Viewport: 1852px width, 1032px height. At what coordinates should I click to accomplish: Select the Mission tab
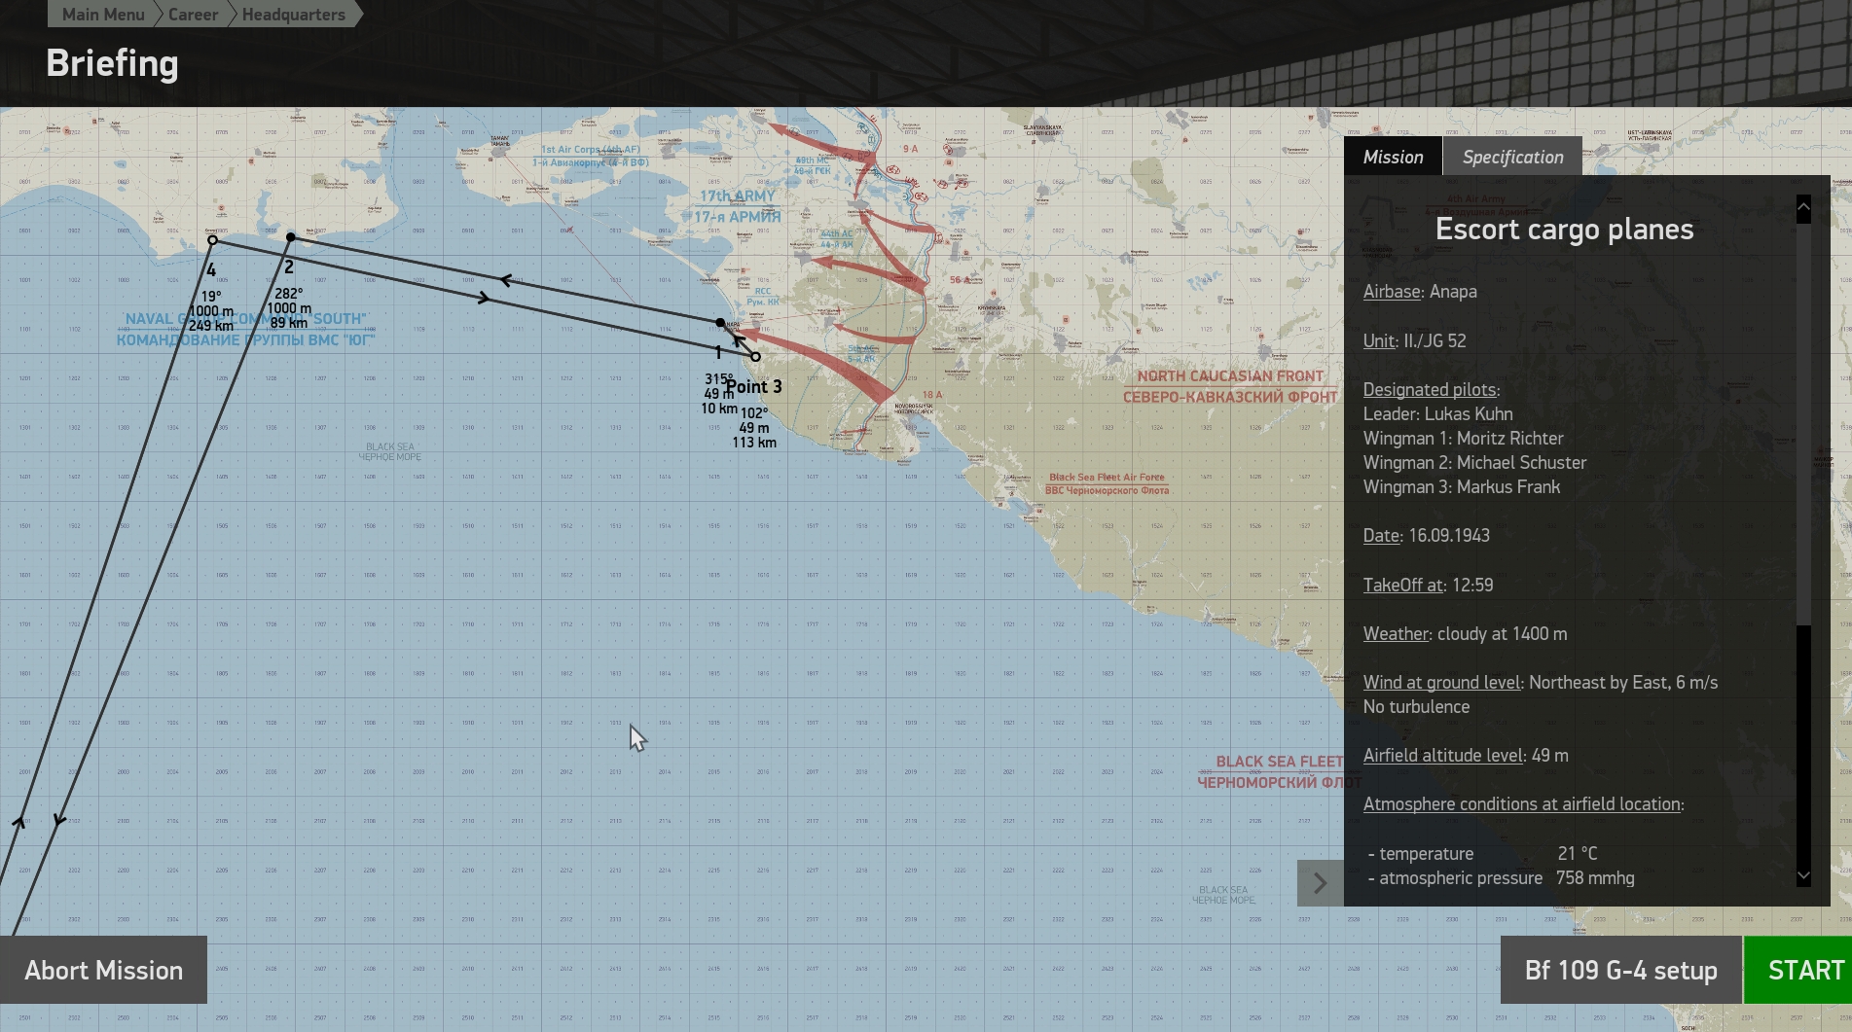coord(1393,157)
